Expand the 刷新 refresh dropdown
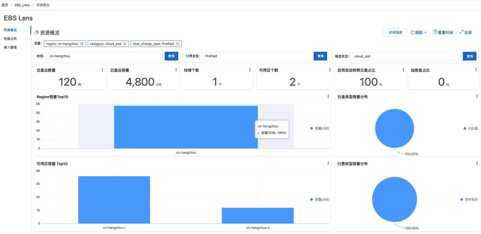This screenshot has width=481, height=234. (418, 32)
